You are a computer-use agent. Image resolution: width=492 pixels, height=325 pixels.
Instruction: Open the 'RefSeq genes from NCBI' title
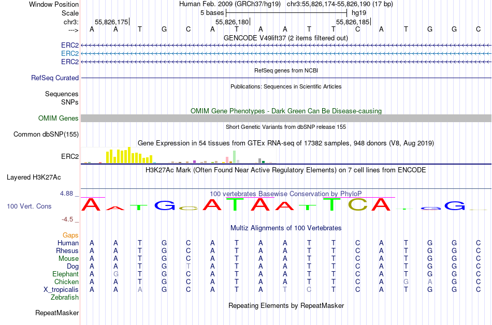286,70
